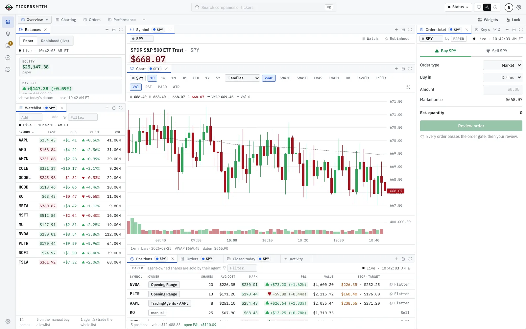Enable the RSI indicator

click(149, 87)
